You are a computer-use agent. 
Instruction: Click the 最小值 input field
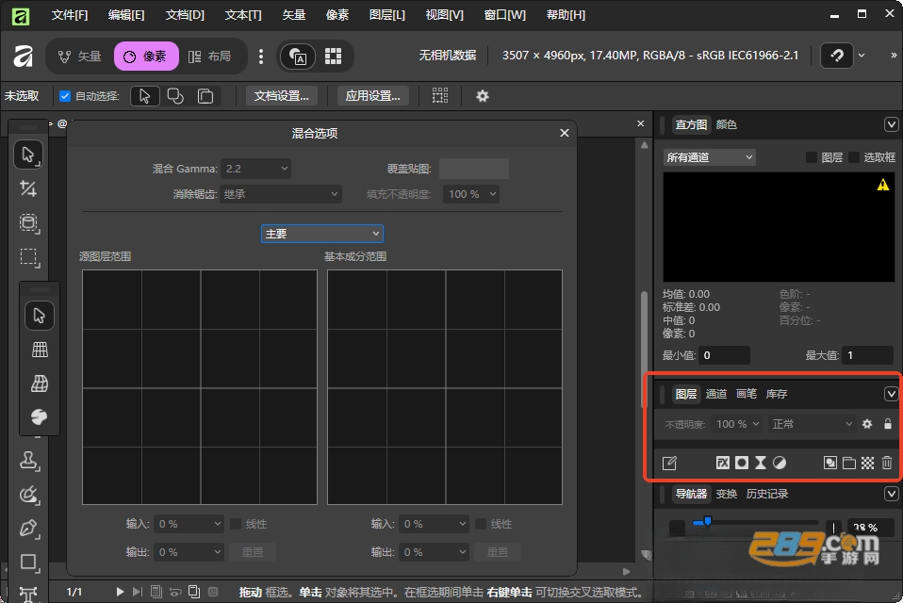tap(724, 355)
